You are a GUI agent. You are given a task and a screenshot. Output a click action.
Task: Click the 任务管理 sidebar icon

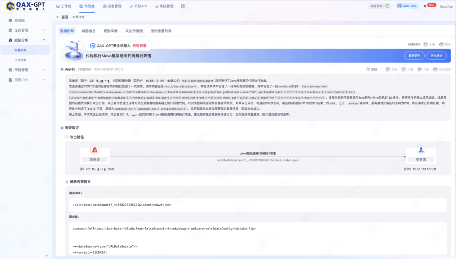coord(10,30)
